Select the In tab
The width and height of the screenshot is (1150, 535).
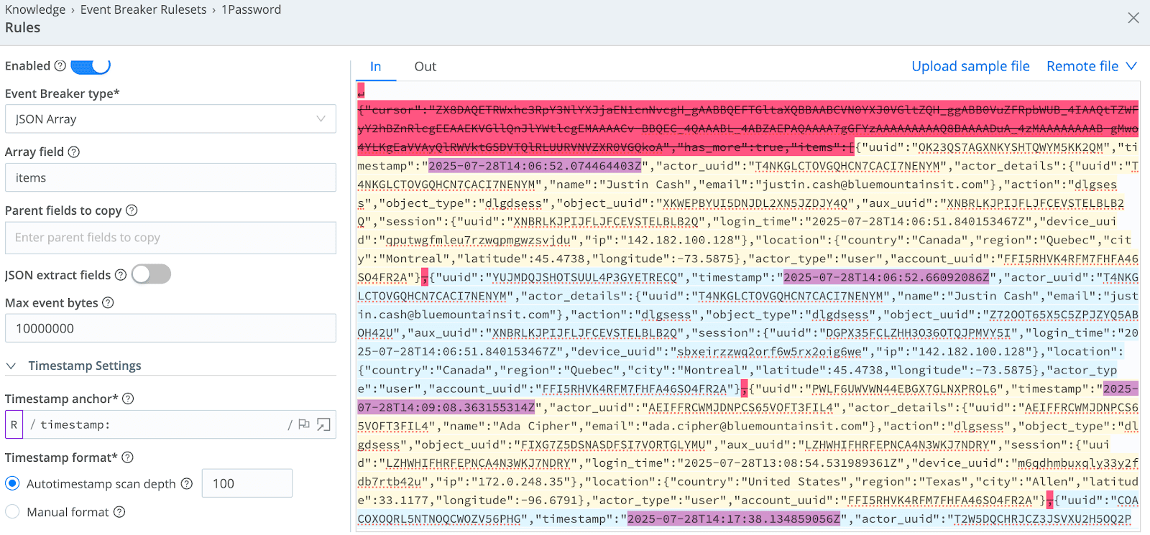coord(375,67)
